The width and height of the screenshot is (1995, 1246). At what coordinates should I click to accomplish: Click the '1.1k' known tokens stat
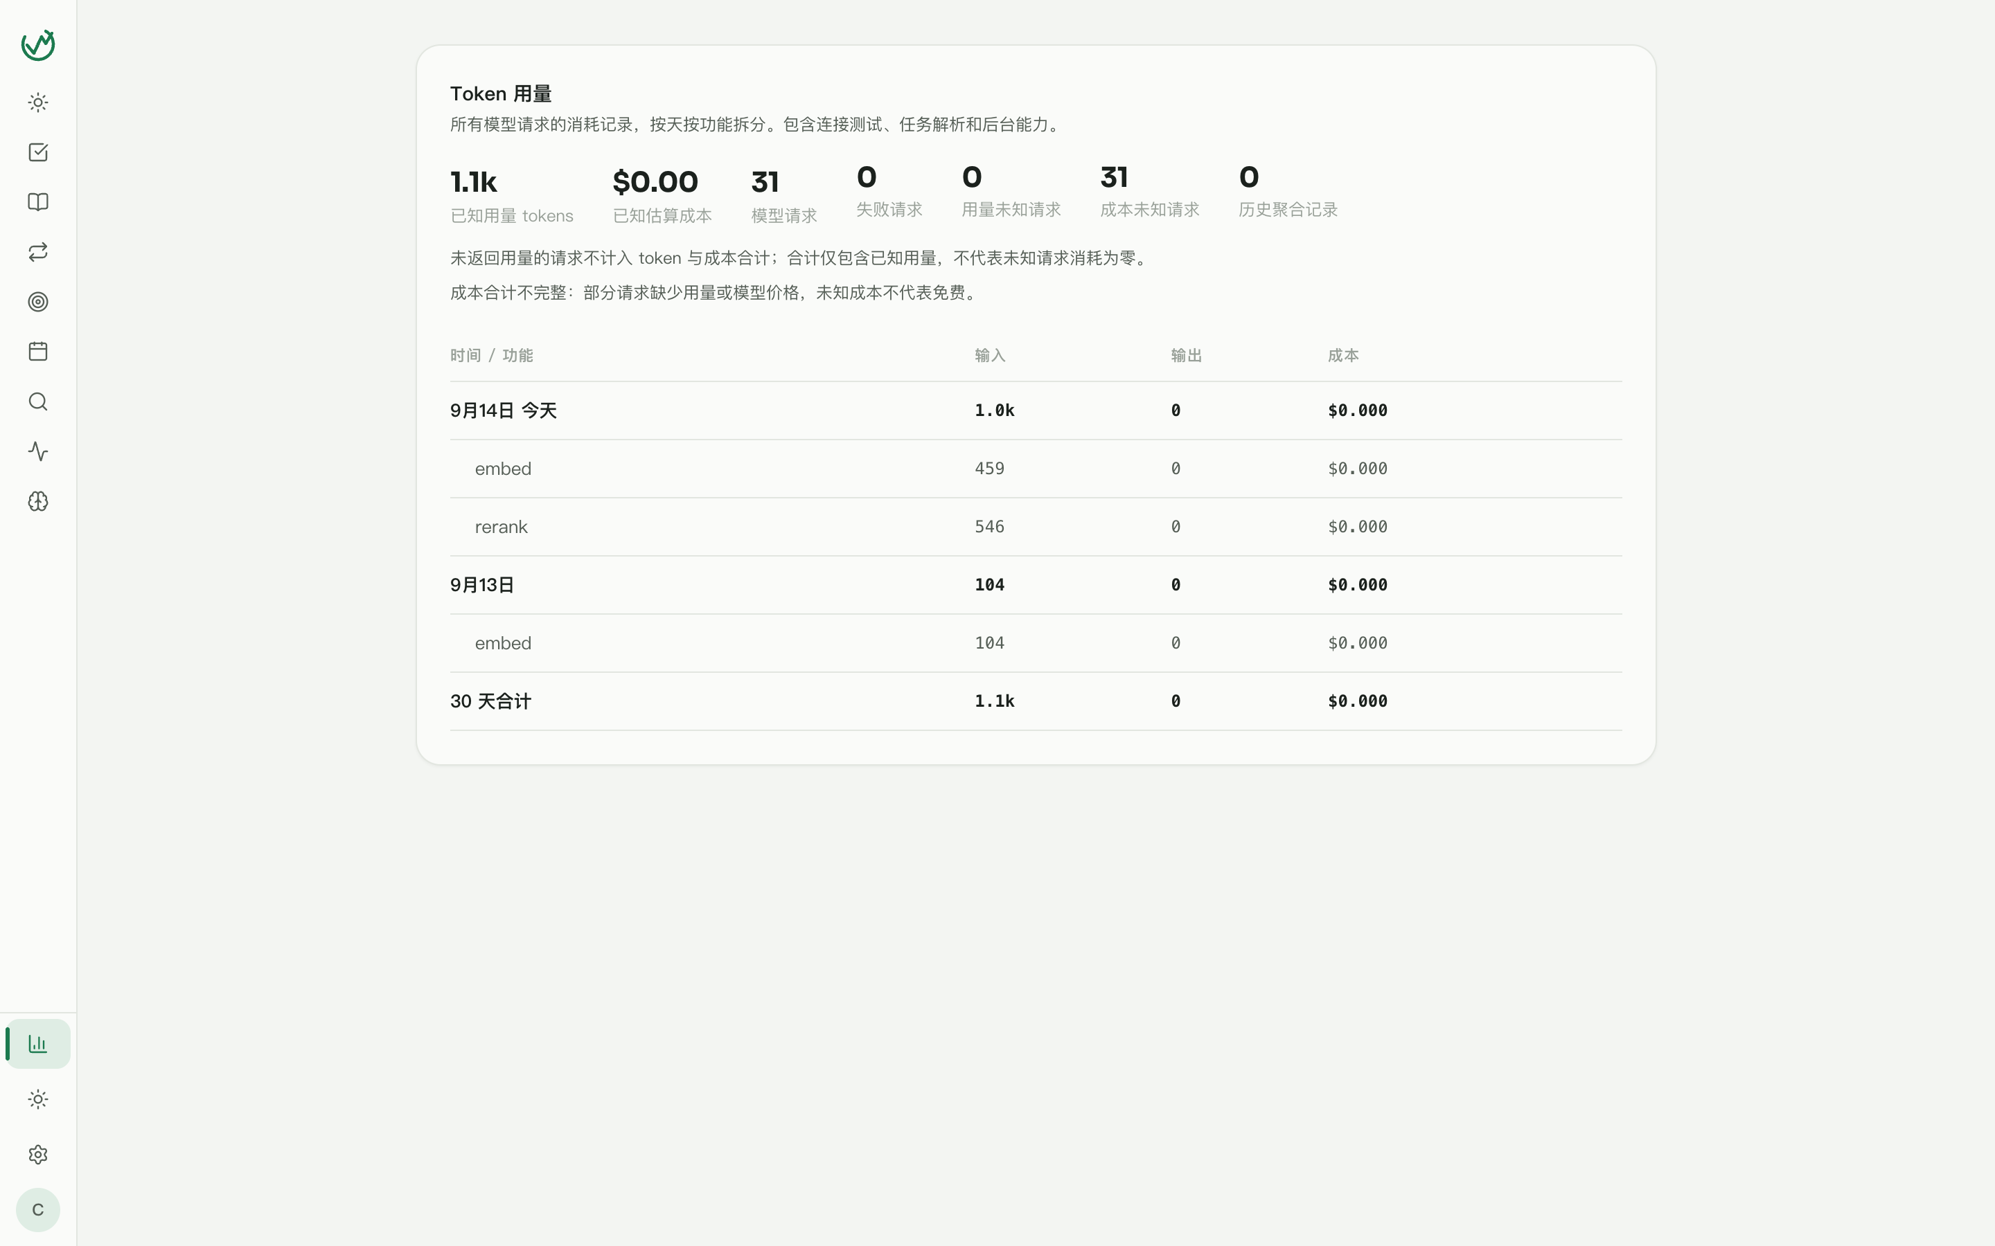pos(474,182)
